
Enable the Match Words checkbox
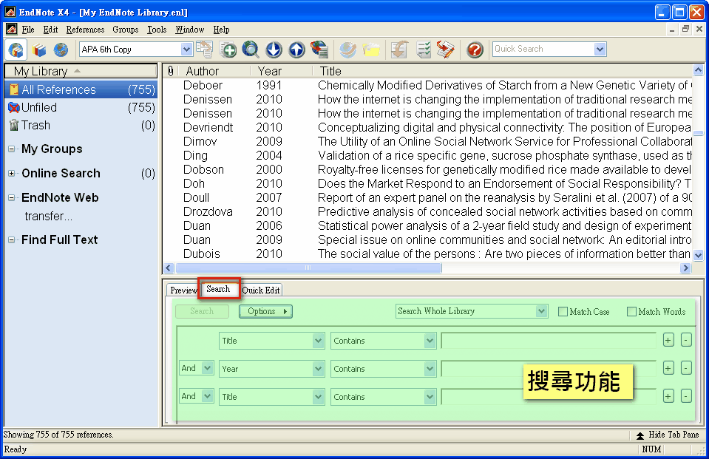(x=631, y=312)
